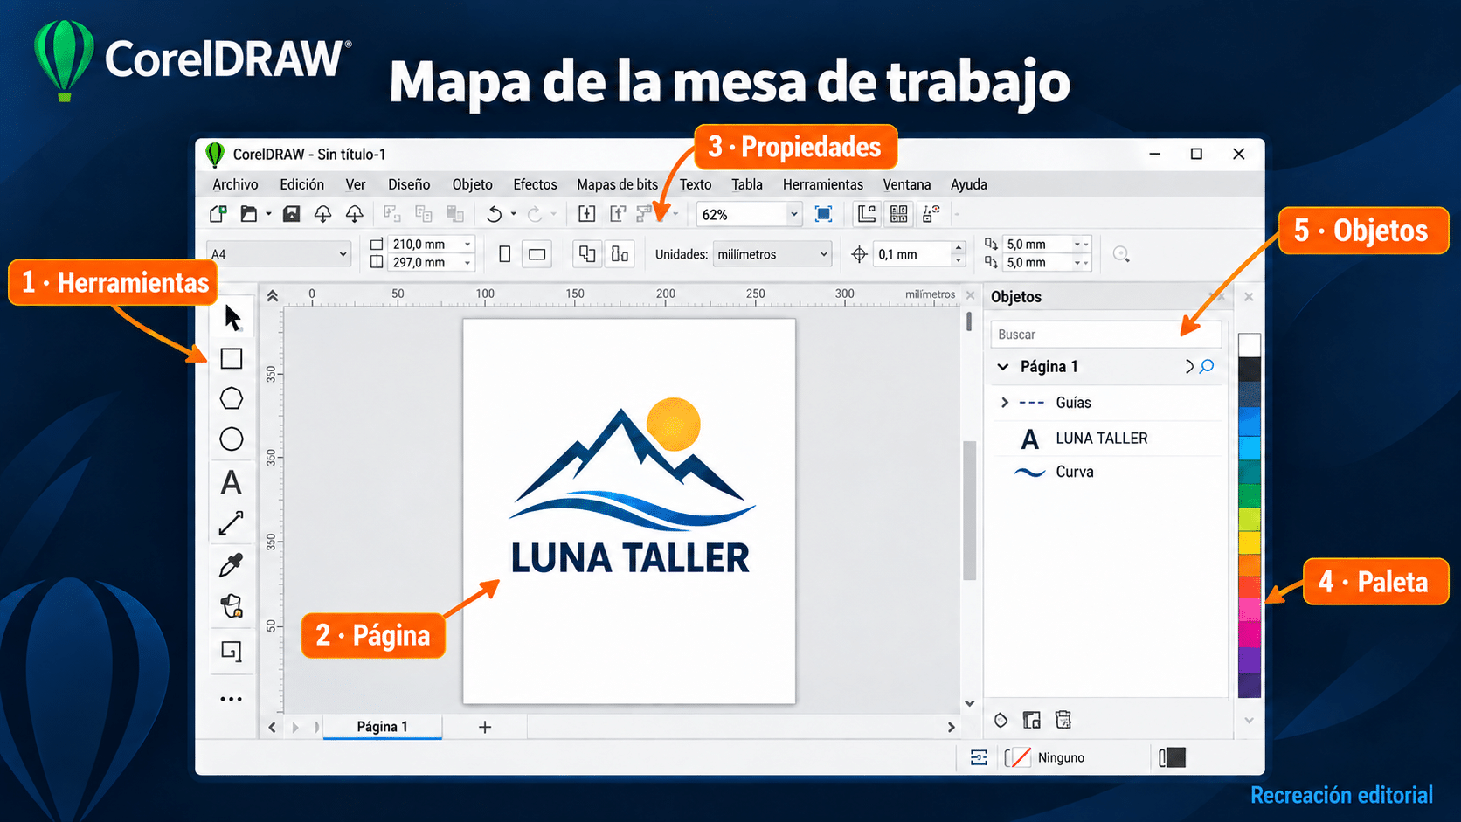Click the Export icon
This screenshot has width=1461, height=822.
click(618, 214)
